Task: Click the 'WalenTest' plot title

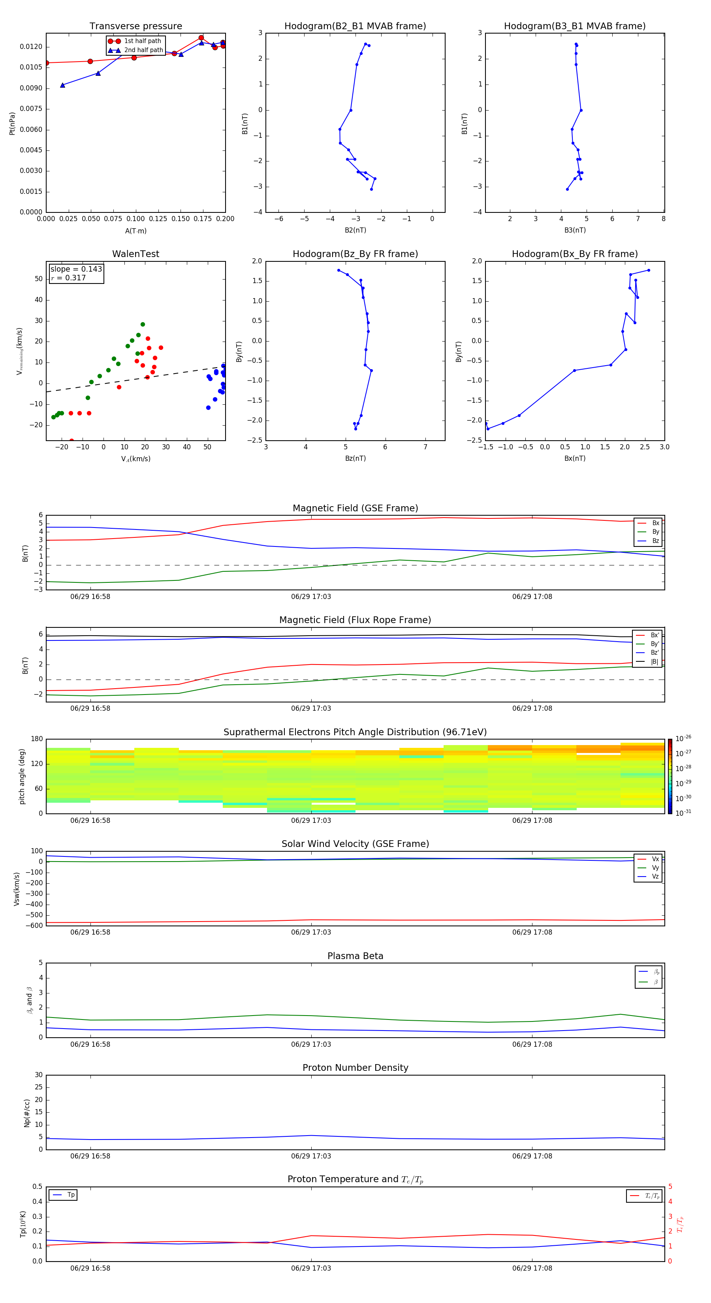Action: pyautogui.click(x=135, y=254)
